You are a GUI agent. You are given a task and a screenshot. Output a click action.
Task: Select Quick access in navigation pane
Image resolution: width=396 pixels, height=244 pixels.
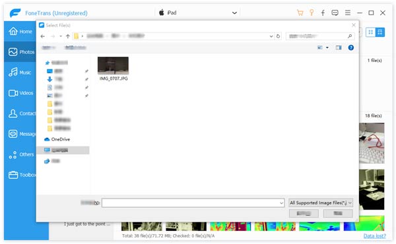(x=57, y=63)
